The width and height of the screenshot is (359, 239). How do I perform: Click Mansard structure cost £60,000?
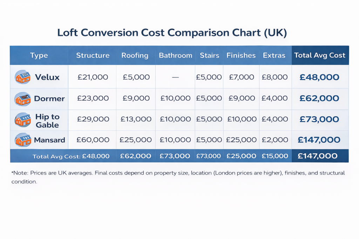(x=93, y=140)
